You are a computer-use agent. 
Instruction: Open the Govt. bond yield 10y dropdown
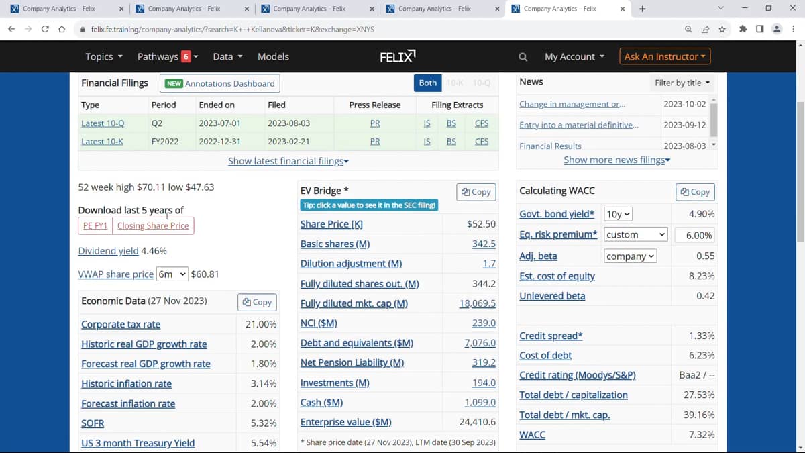pos(618,214)
